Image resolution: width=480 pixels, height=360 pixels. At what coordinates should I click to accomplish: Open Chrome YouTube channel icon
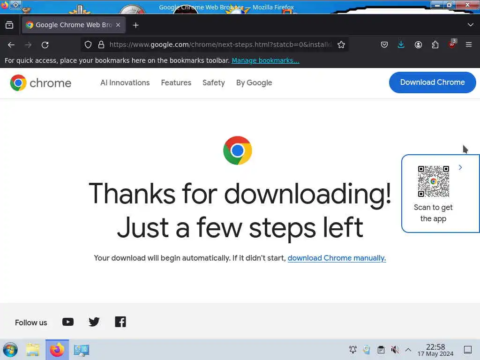68,322
